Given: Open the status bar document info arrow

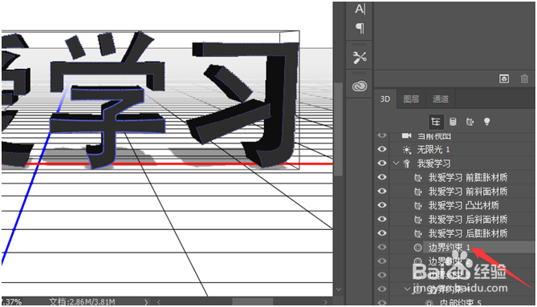Looking at the screenshot, I should [x=146, y=302].
